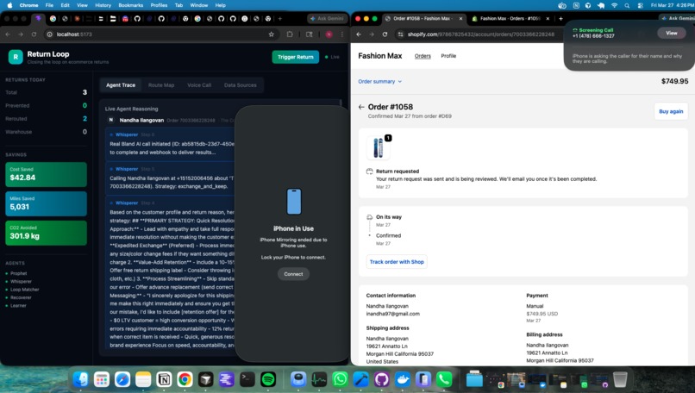Open the Orders link in Fashion Max
The height and width of the screenshot is (393, 695).
click(x=423, y=56)
